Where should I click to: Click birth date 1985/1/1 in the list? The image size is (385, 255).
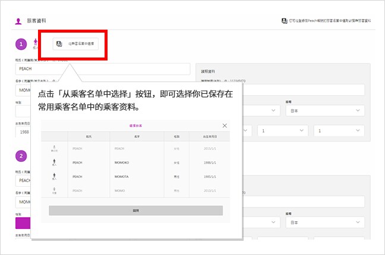[x=210, y=177]
